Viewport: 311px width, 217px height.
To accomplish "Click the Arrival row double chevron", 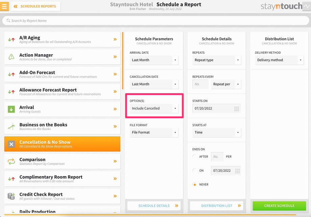I will point(115,109).
